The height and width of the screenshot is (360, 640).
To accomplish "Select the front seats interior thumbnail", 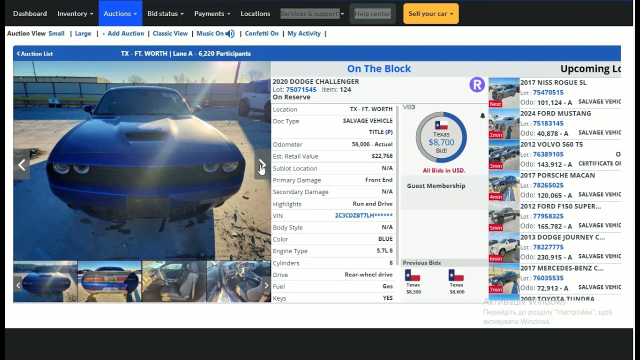I will 174,281.
